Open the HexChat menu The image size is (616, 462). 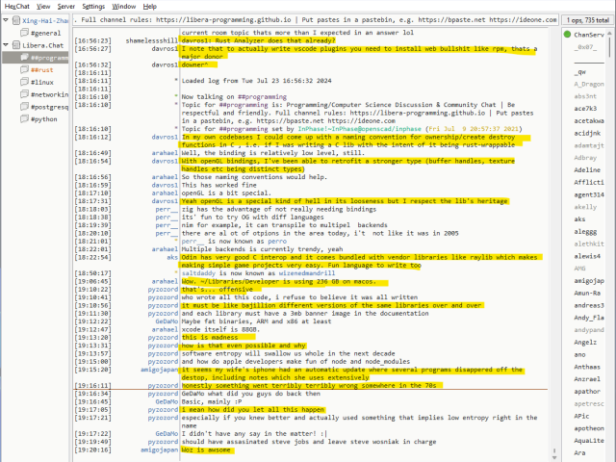(x=17, y=6)
